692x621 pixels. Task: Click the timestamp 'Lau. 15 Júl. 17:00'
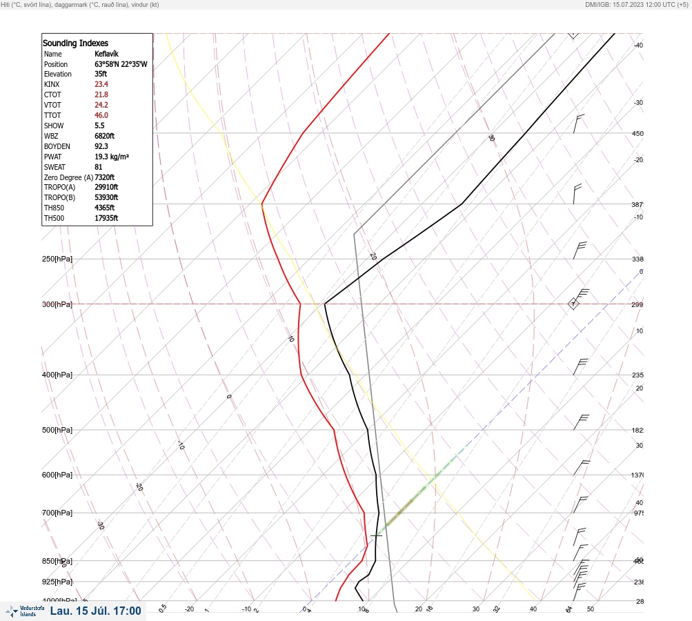point(96,611)
